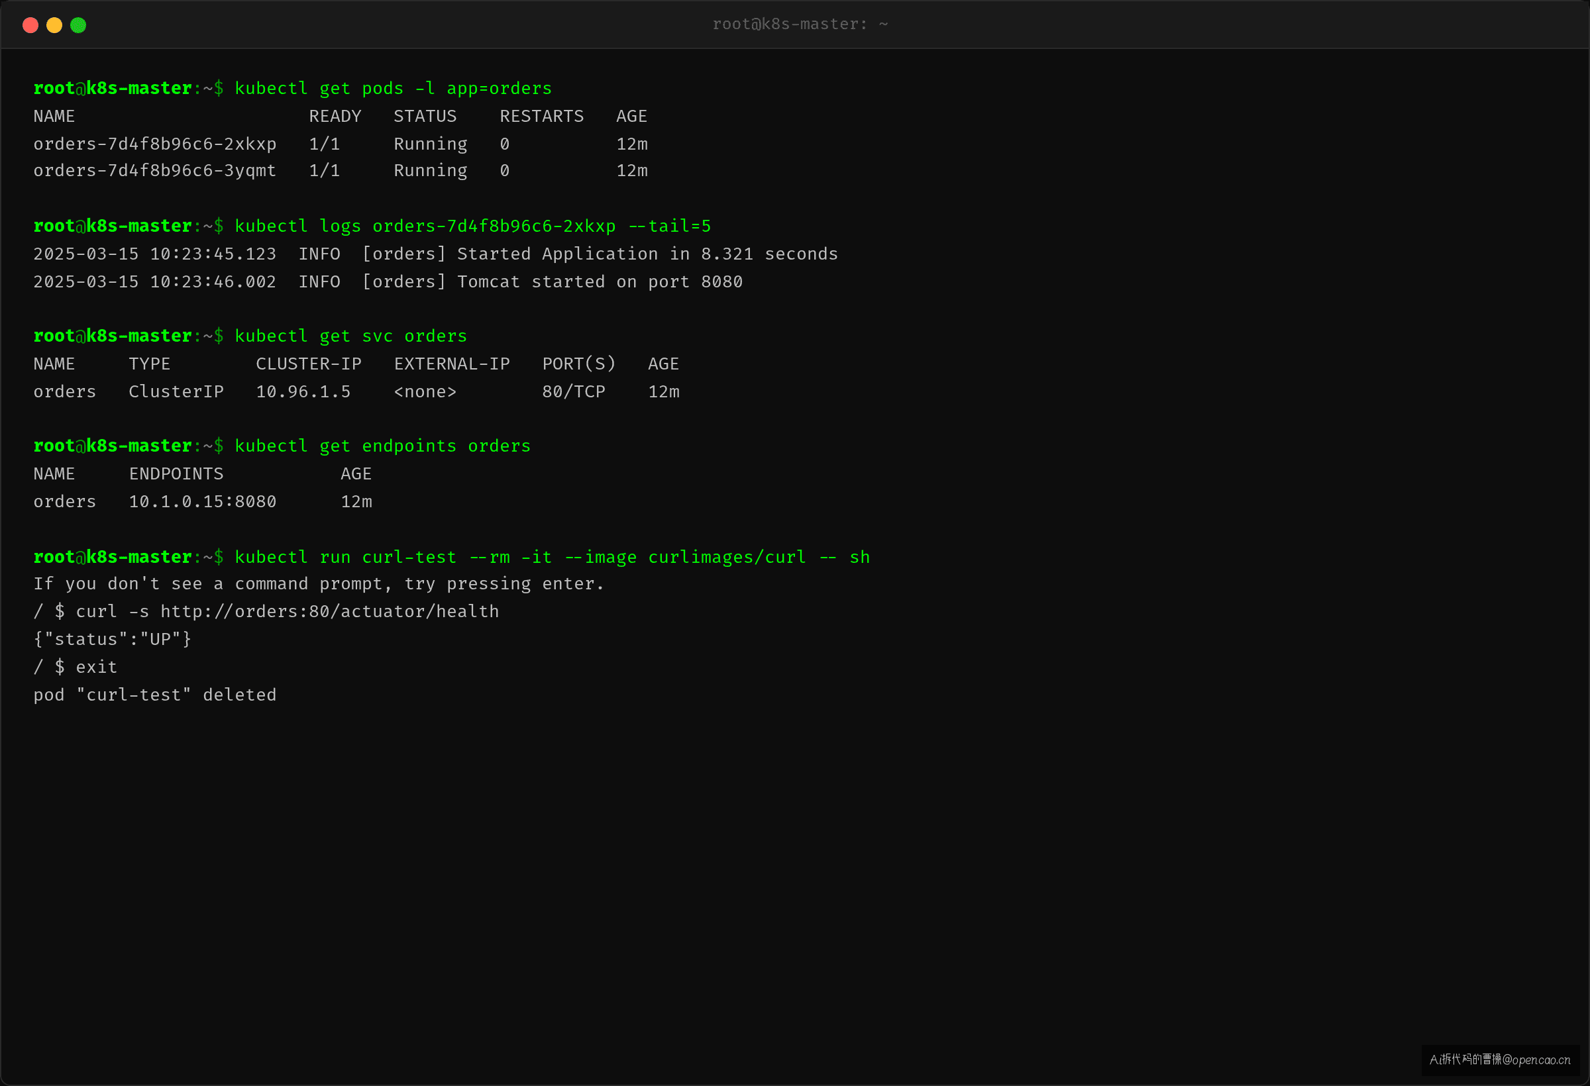
Task: Click the red close window button
Action: 30,25
